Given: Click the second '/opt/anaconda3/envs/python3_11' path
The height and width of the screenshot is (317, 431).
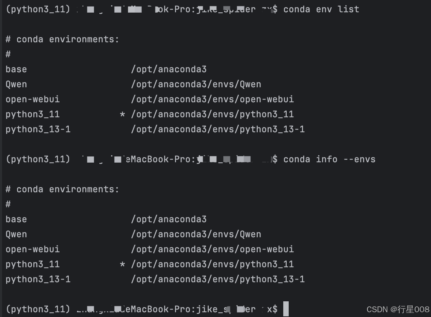Looking at the screenshot, I should [x=212, y=265].
